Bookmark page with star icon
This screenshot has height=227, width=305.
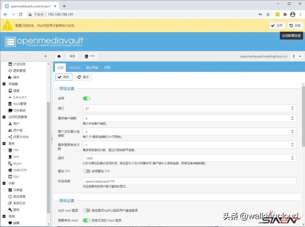coord(268,14)
